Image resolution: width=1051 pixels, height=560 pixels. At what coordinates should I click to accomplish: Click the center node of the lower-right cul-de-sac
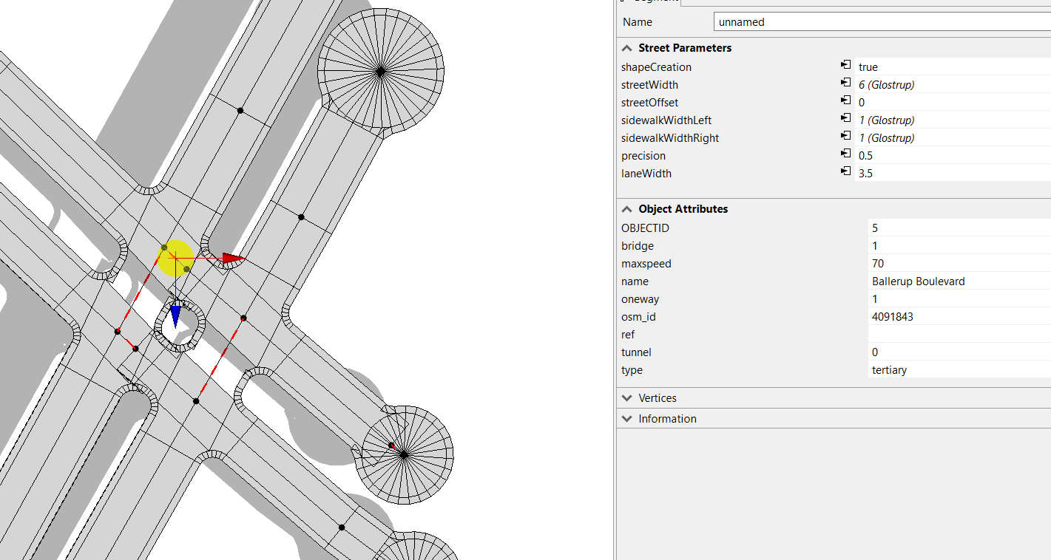(404, 455)
